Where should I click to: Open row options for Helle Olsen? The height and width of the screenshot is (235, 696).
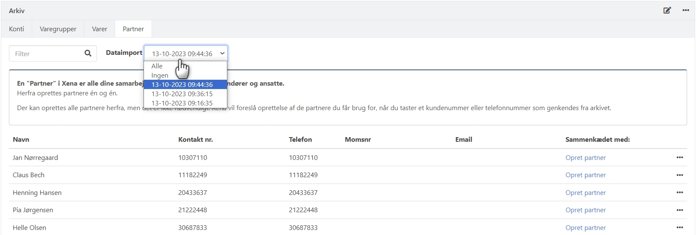(679, 227)
